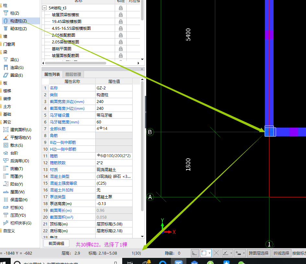Toggle lock for 基础平面图
This screenshot has height=264, width=306.
coord(121,49)
